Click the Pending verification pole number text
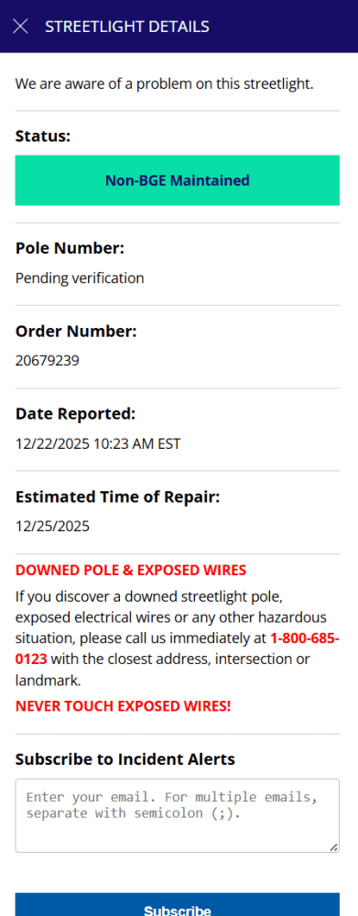The image size is (358, 916). pos(80,278)
